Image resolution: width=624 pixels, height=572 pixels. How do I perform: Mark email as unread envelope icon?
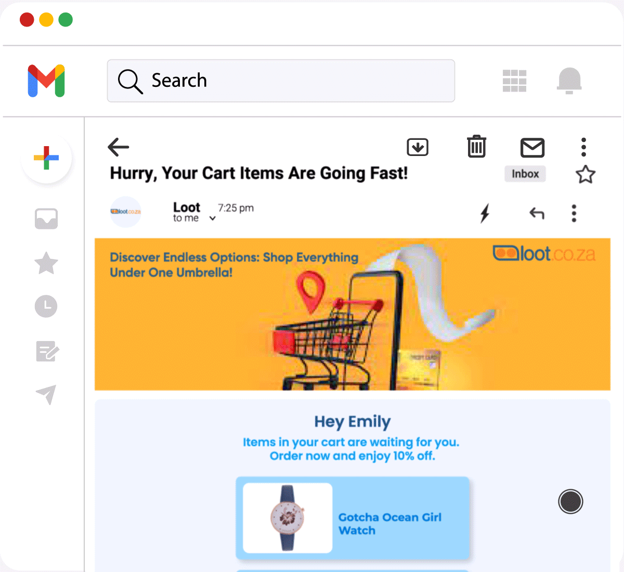532,148
